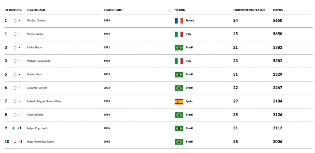Click Italy flag beside Michele Cappelletti

click(x=179, y=61)
